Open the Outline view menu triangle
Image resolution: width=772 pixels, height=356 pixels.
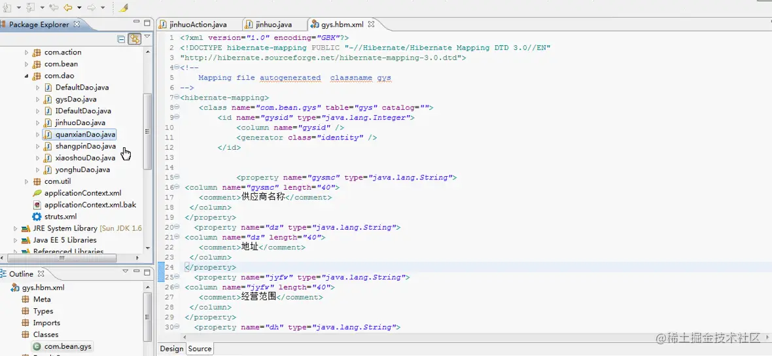coord(126,272)
